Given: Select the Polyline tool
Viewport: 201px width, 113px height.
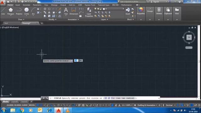Looking at the screenshot, I should pos(19,11).
